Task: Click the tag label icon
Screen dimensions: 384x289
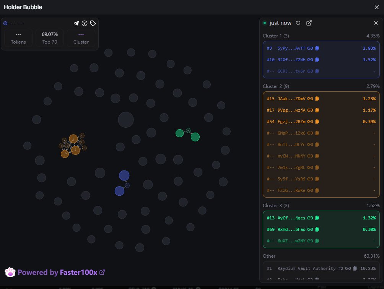Action: point(93,23)
